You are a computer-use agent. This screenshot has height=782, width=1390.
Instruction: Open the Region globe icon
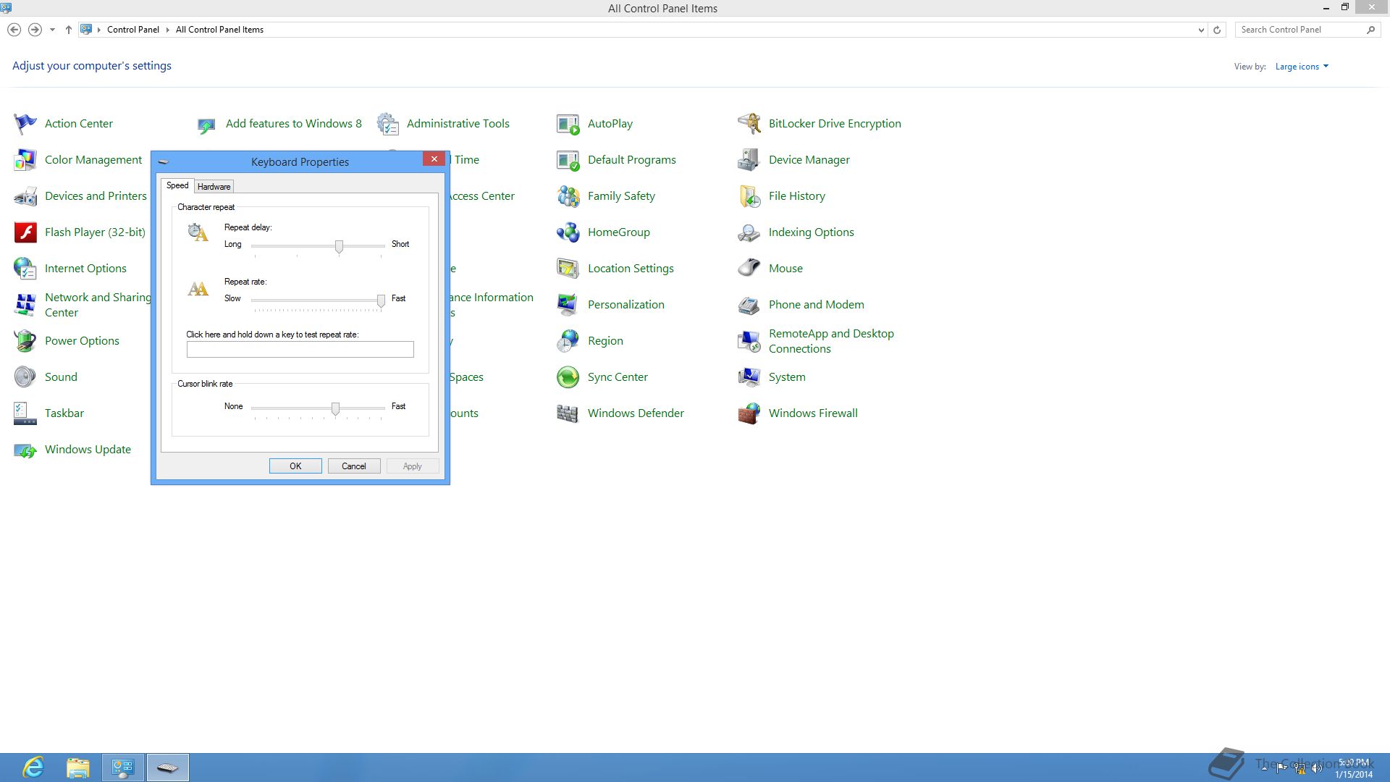click(568, 341)
